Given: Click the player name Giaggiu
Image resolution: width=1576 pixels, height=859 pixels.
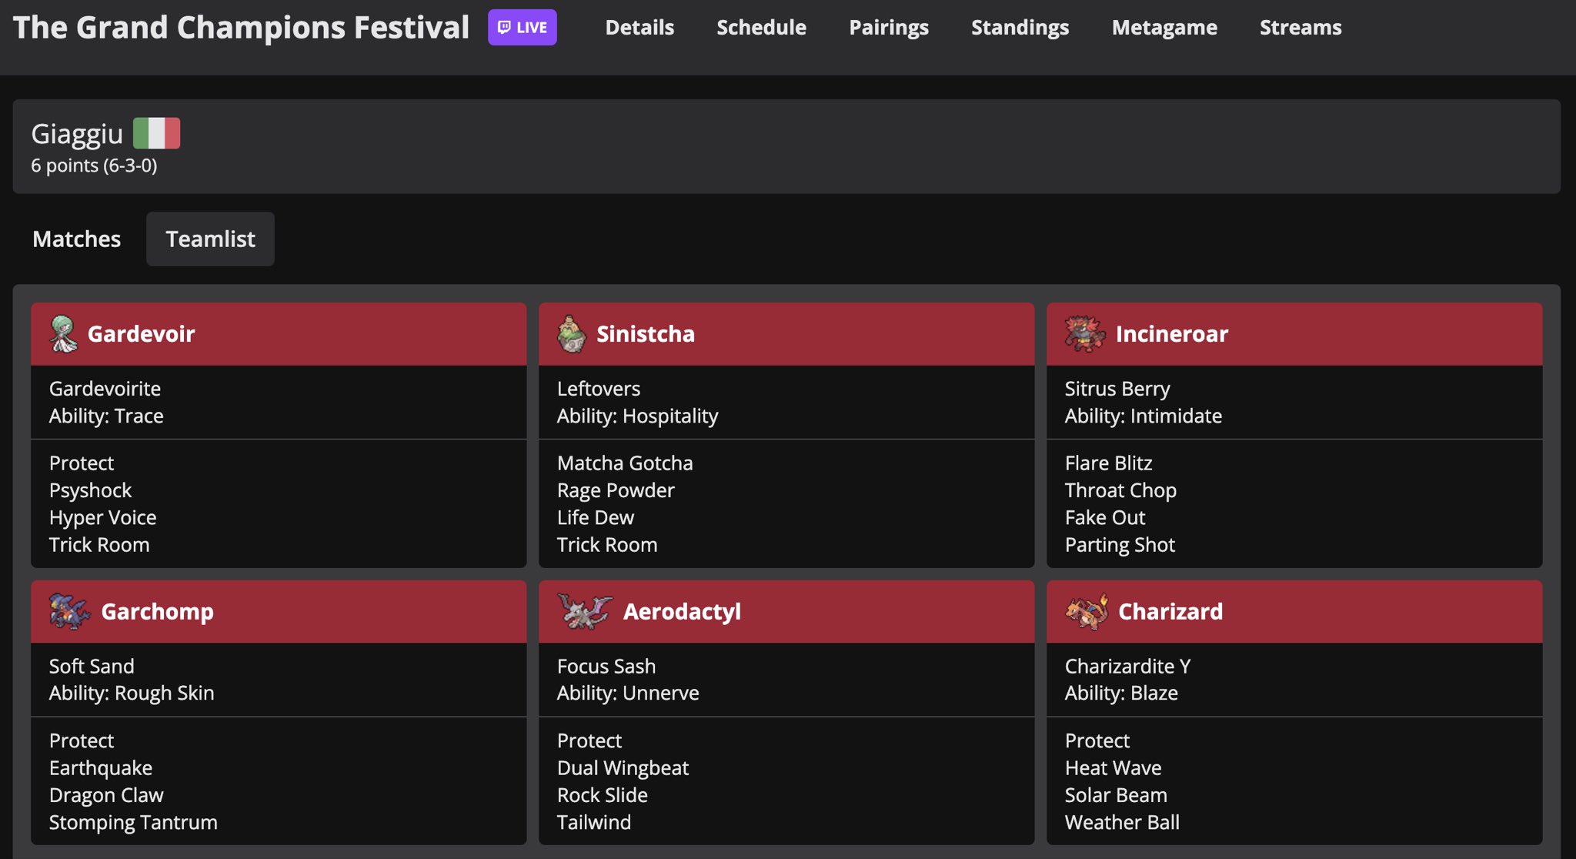Looking at the screenshot, I should click(77, 134).
